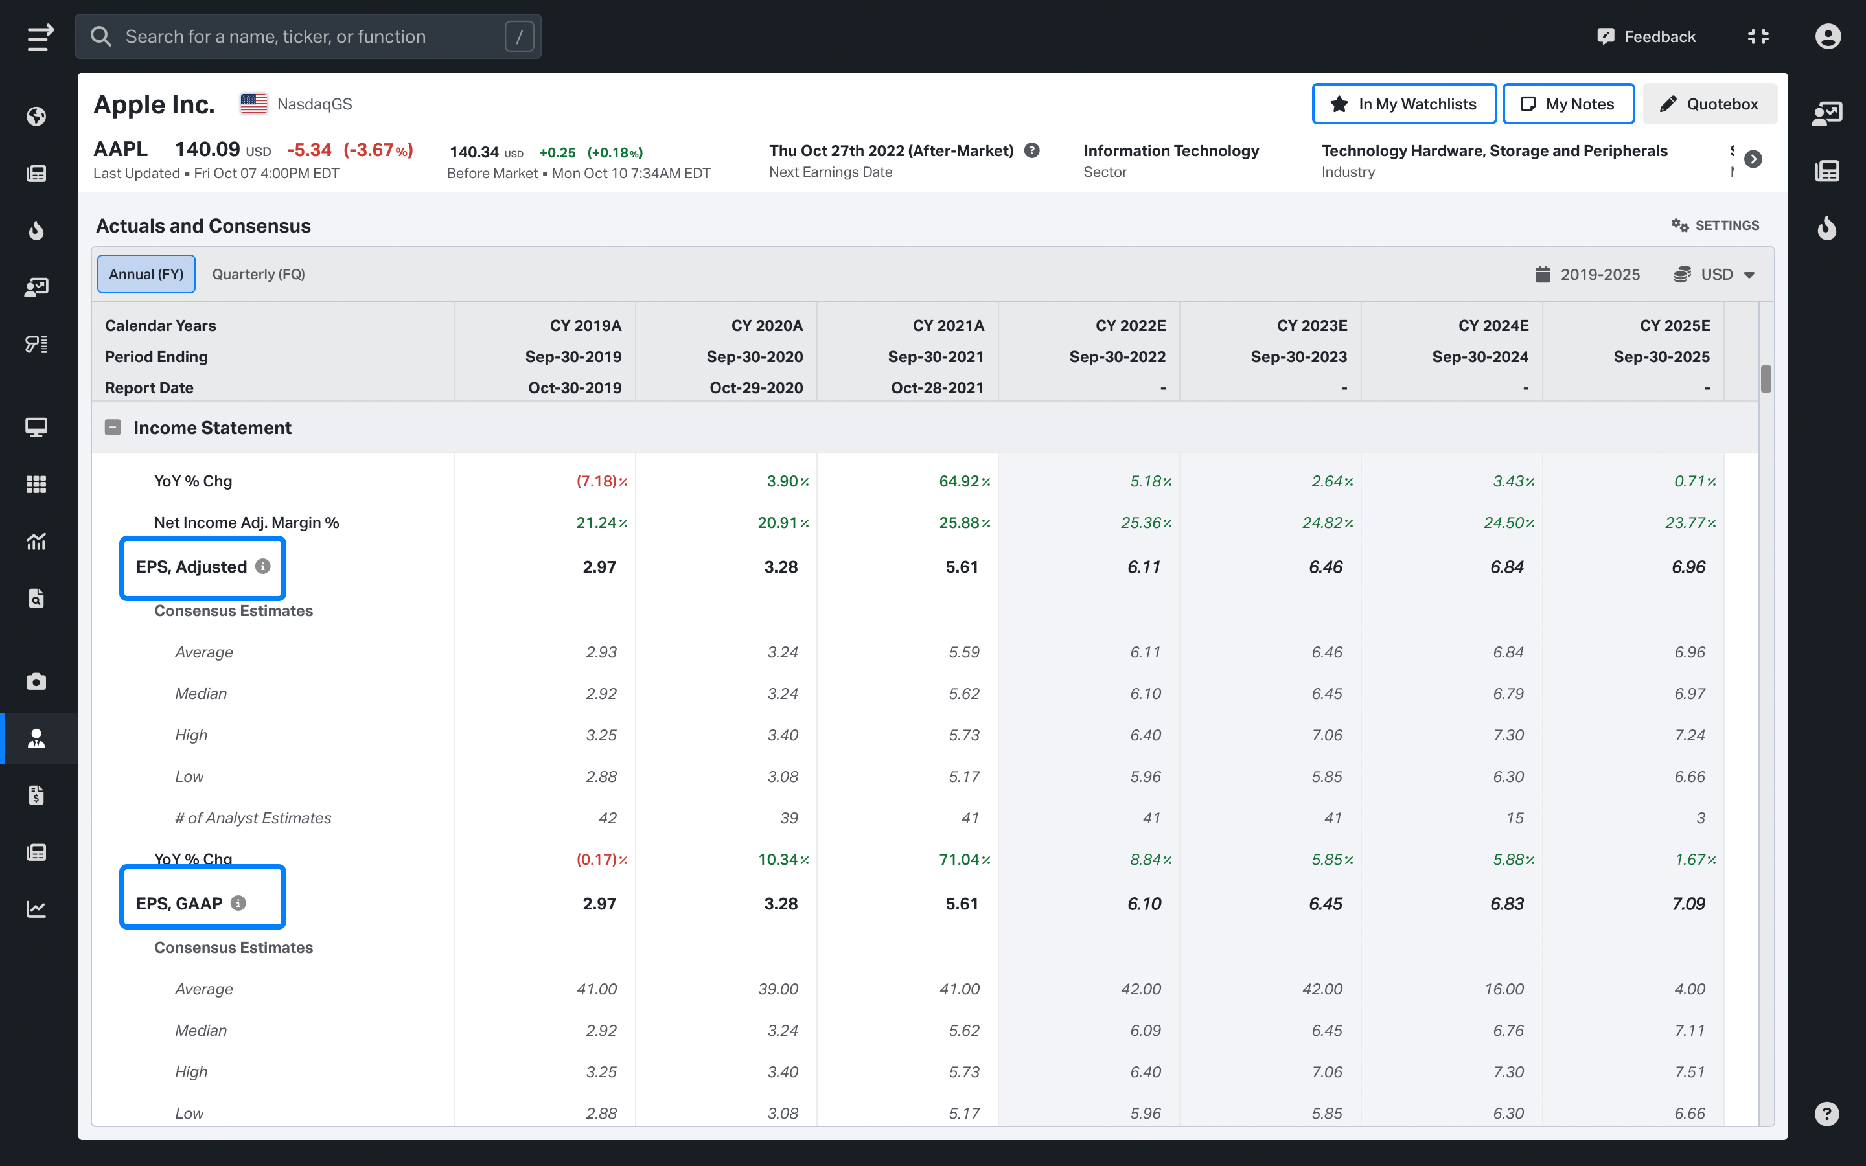This screenshot has height=1166, width=1866.
Task: Collapse the Income Statement section
Action: tap(113, 428)
